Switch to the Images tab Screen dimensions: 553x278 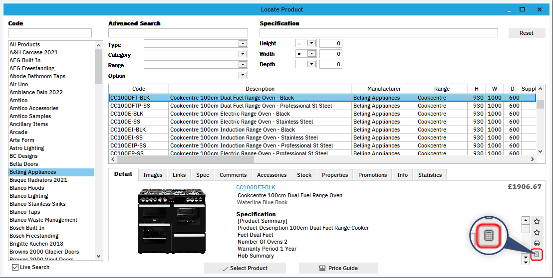coord(153,175)
